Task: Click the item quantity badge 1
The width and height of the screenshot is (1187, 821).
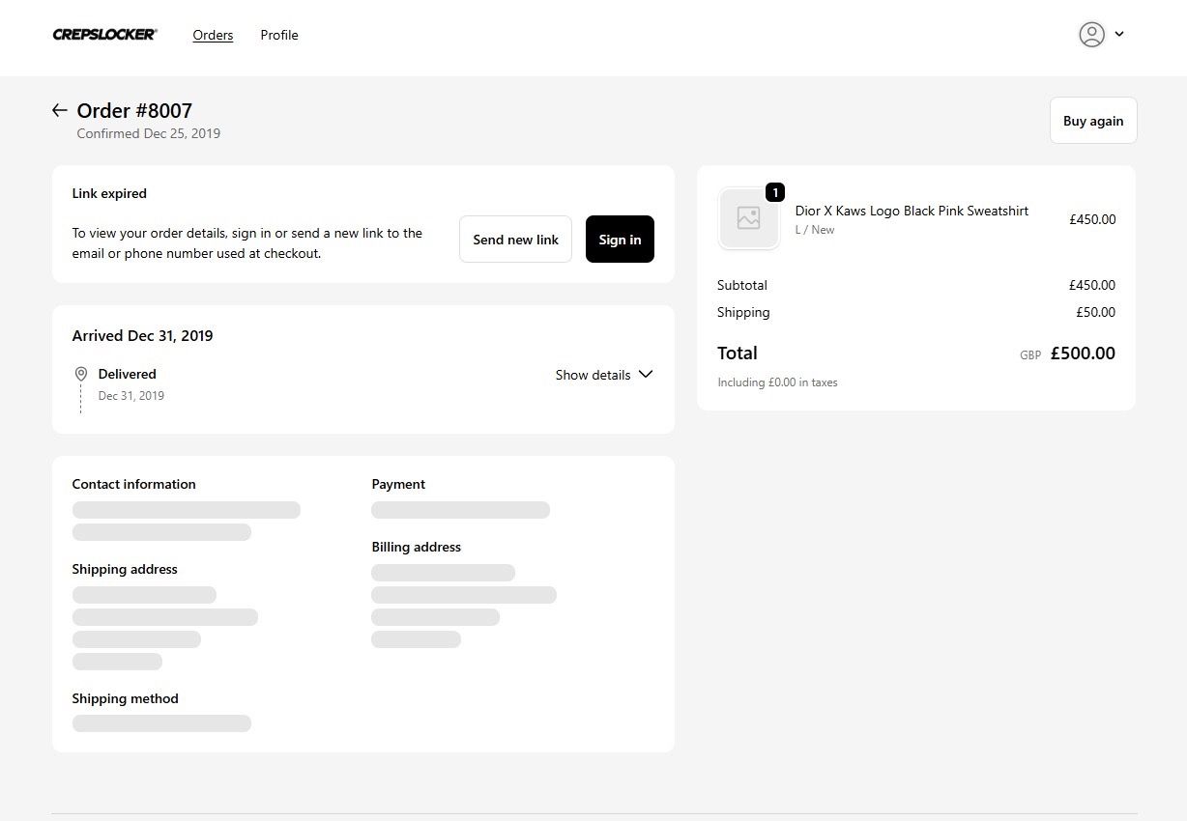Action: coord(775,192)
